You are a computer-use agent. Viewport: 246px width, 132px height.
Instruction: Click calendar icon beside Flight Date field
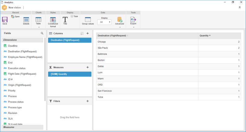point(5,74)
